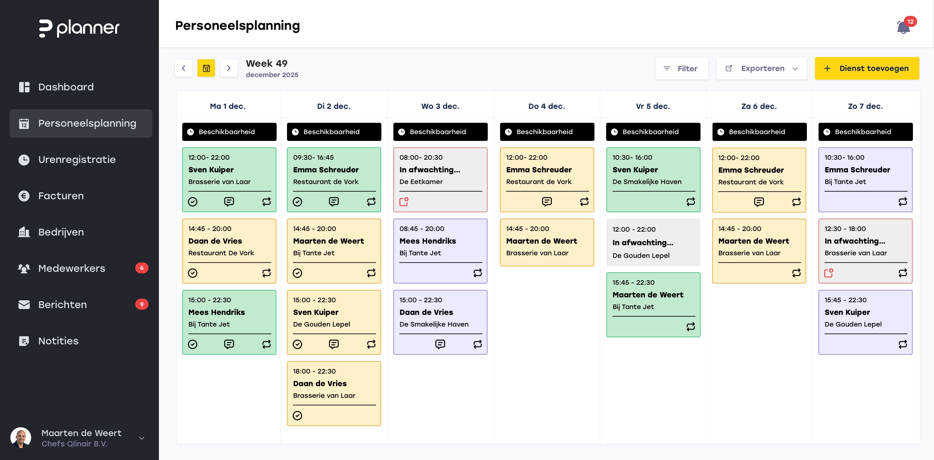Toggle checkmark on Daan de Vries 18:00 shift
Image resolution: width=934 pixels, height=460 pixels.
[297, 415]
